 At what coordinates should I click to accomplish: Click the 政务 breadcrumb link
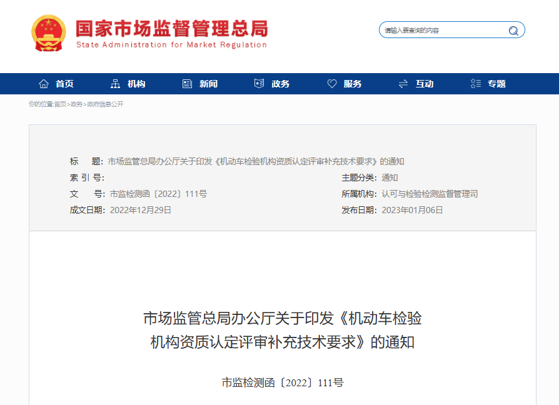[76, 104]
